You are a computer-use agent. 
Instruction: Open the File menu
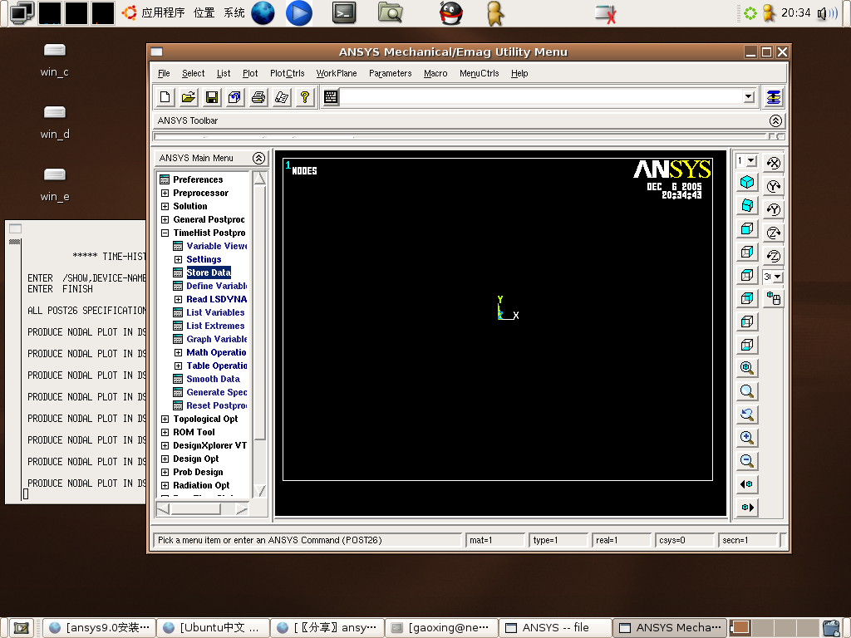[x=164, y=73]
